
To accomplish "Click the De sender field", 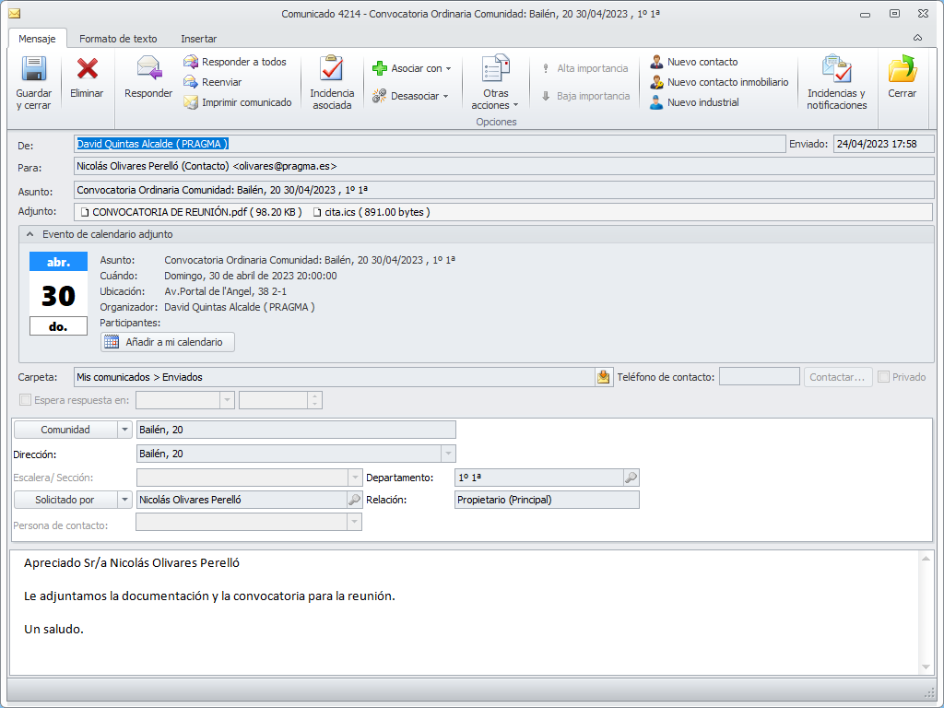I will (x=430, y=144).
